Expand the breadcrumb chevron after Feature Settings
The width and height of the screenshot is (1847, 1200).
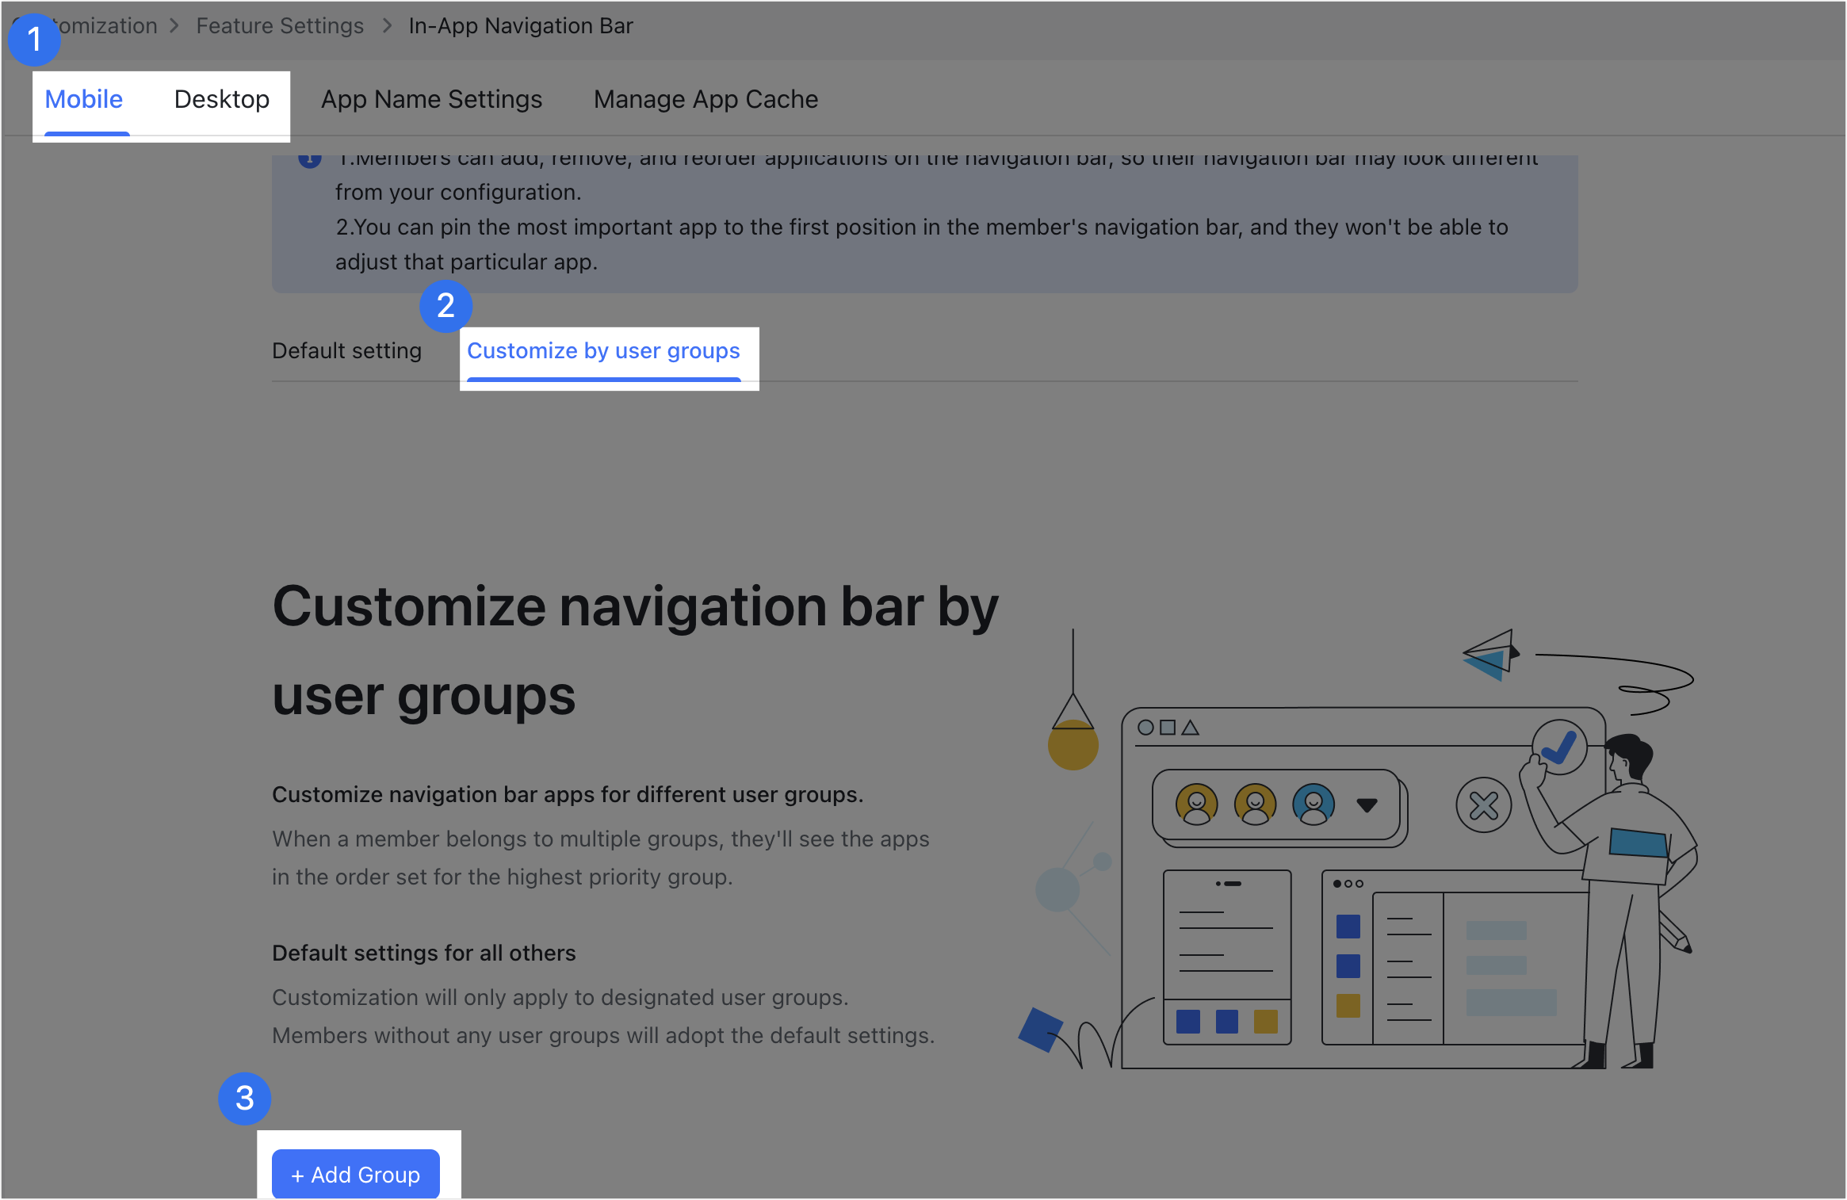387,25
